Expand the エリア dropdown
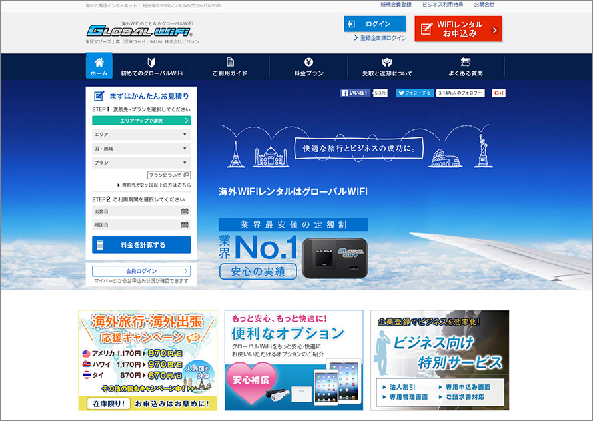The height and width of the screenshot is (421, 593). click(x=141, y=135)
